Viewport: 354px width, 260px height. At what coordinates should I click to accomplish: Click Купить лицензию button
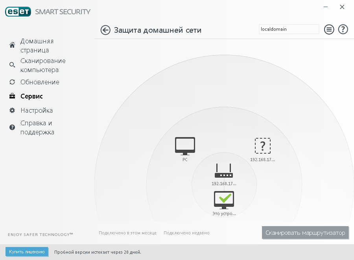[27, 252]
